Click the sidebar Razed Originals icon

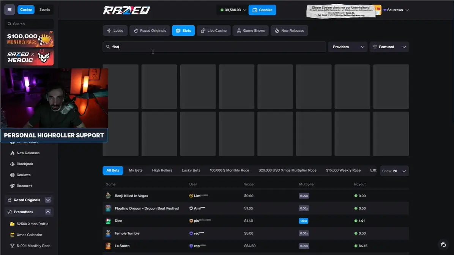pyautogui.click(x=9, y=200)
